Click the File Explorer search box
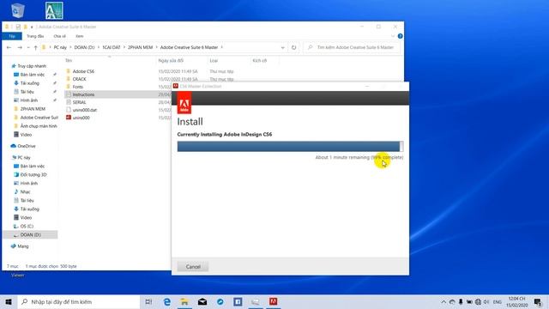The width and height of the screenshot is (549, 309). click(x=352, y=47)
